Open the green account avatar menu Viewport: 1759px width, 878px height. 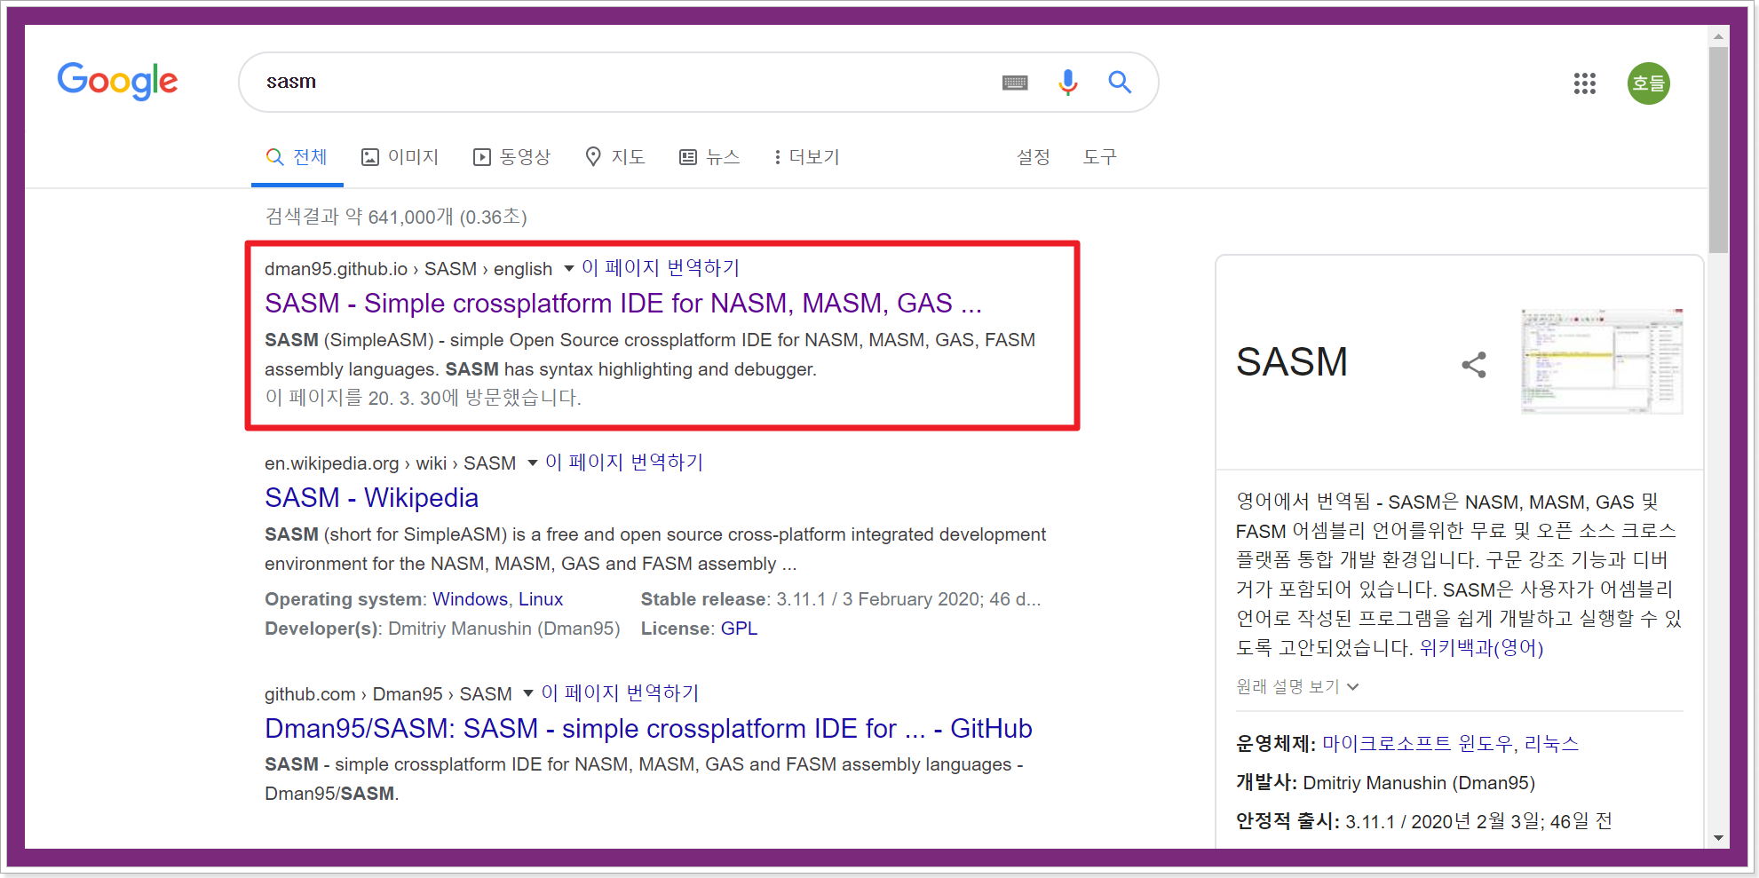(1649, 83)
